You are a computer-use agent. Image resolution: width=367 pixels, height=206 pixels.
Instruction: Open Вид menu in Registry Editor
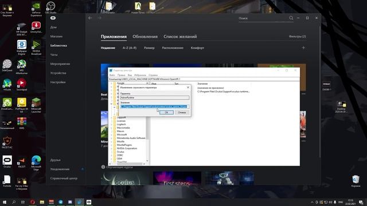point(130,75)
